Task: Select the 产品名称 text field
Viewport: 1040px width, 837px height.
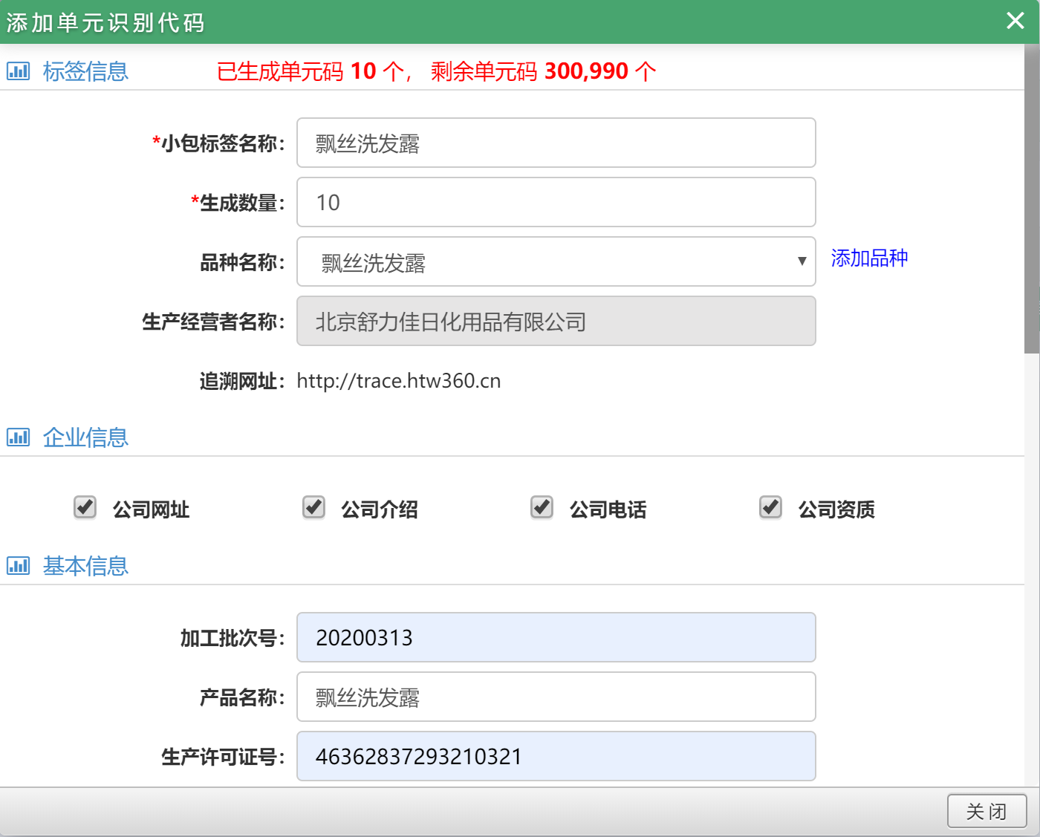Action: tap(556, 697)
